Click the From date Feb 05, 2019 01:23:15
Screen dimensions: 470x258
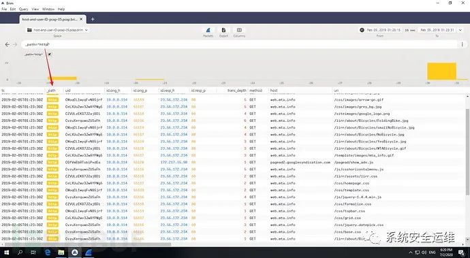click(383, 30)
